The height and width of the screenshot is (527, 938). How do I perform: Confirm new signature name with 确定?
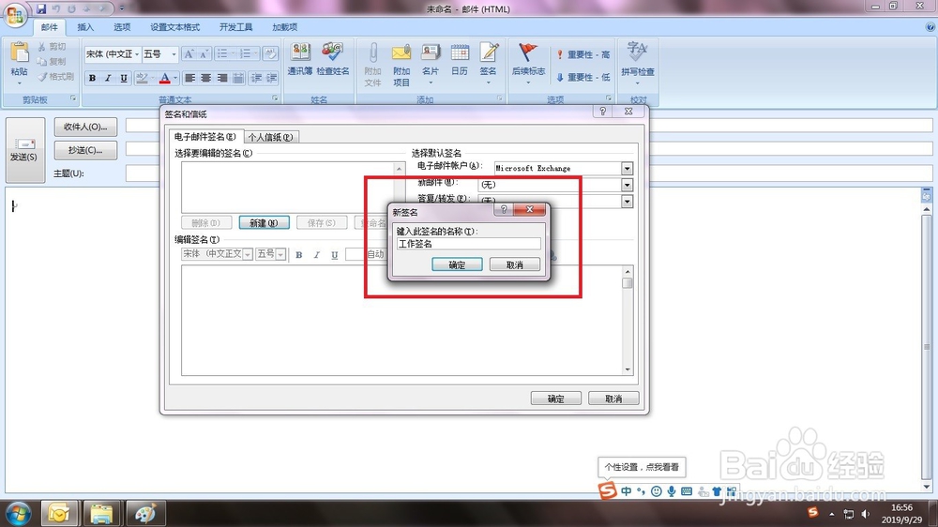point(457,264)
